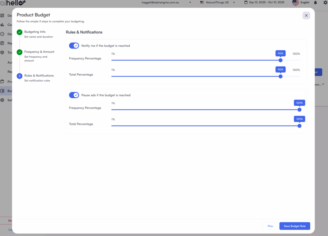Click the green check for Frequency & Amount
328x236 pixels.
(20, 52)
